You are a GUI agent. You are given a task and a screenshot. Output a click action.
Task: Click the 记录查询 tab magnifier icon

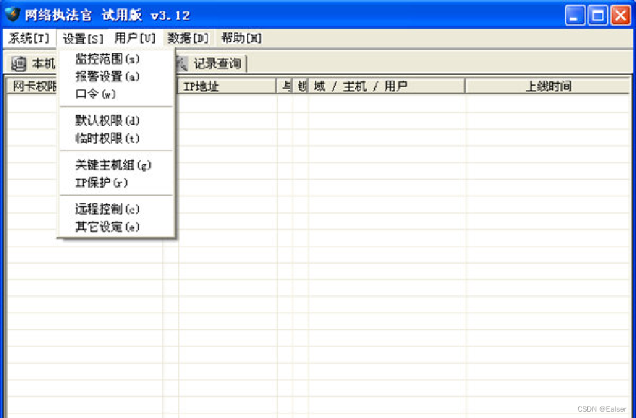(x=182, y=63)
